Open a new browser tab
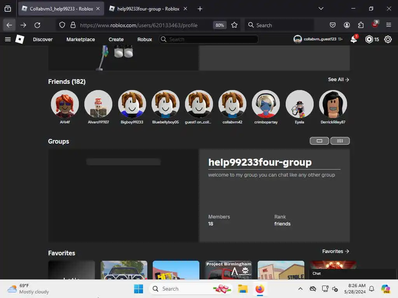 pos(200,9)
